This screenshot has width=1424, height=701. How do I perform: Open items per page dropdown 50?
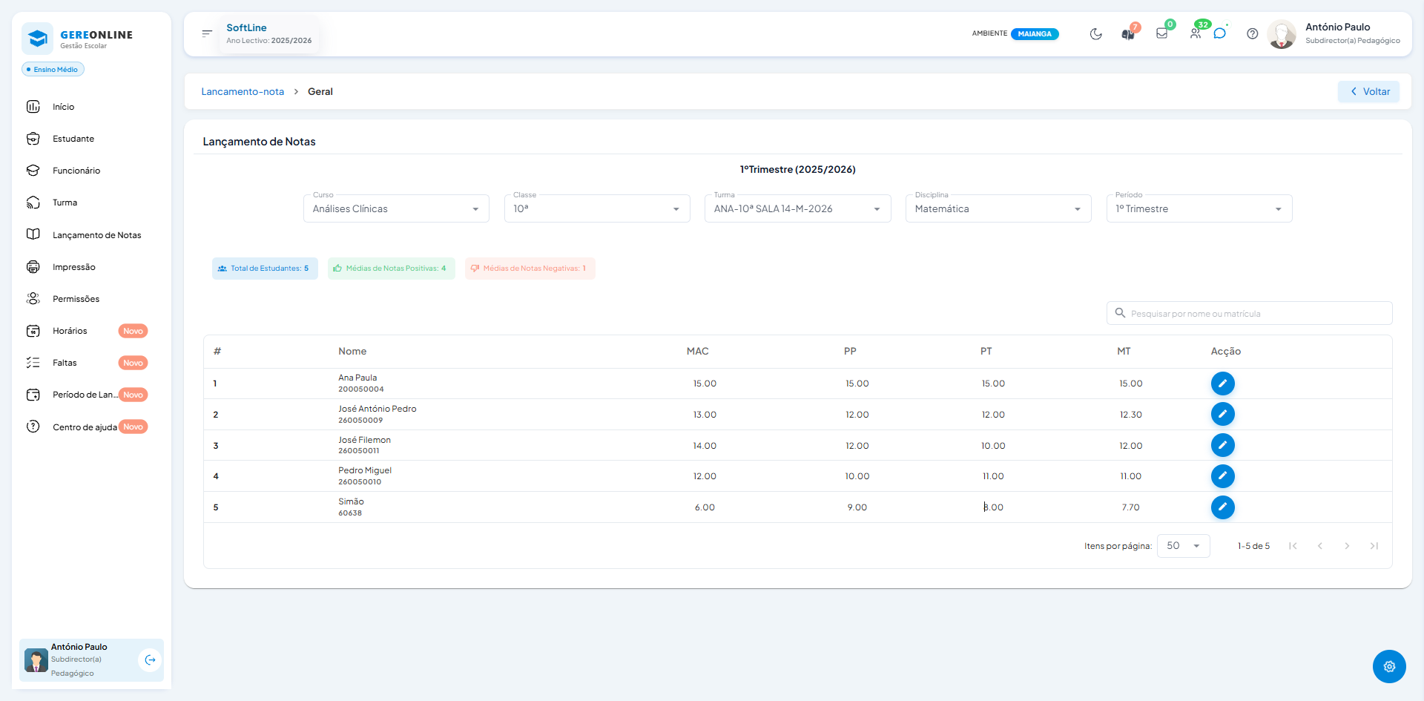point(1183,546)
